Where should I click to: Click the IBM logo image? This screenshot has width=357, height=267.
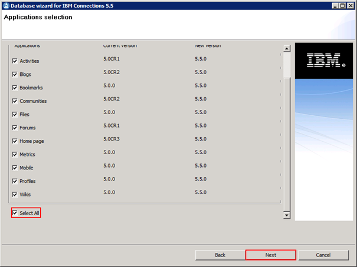pos(323,60)
